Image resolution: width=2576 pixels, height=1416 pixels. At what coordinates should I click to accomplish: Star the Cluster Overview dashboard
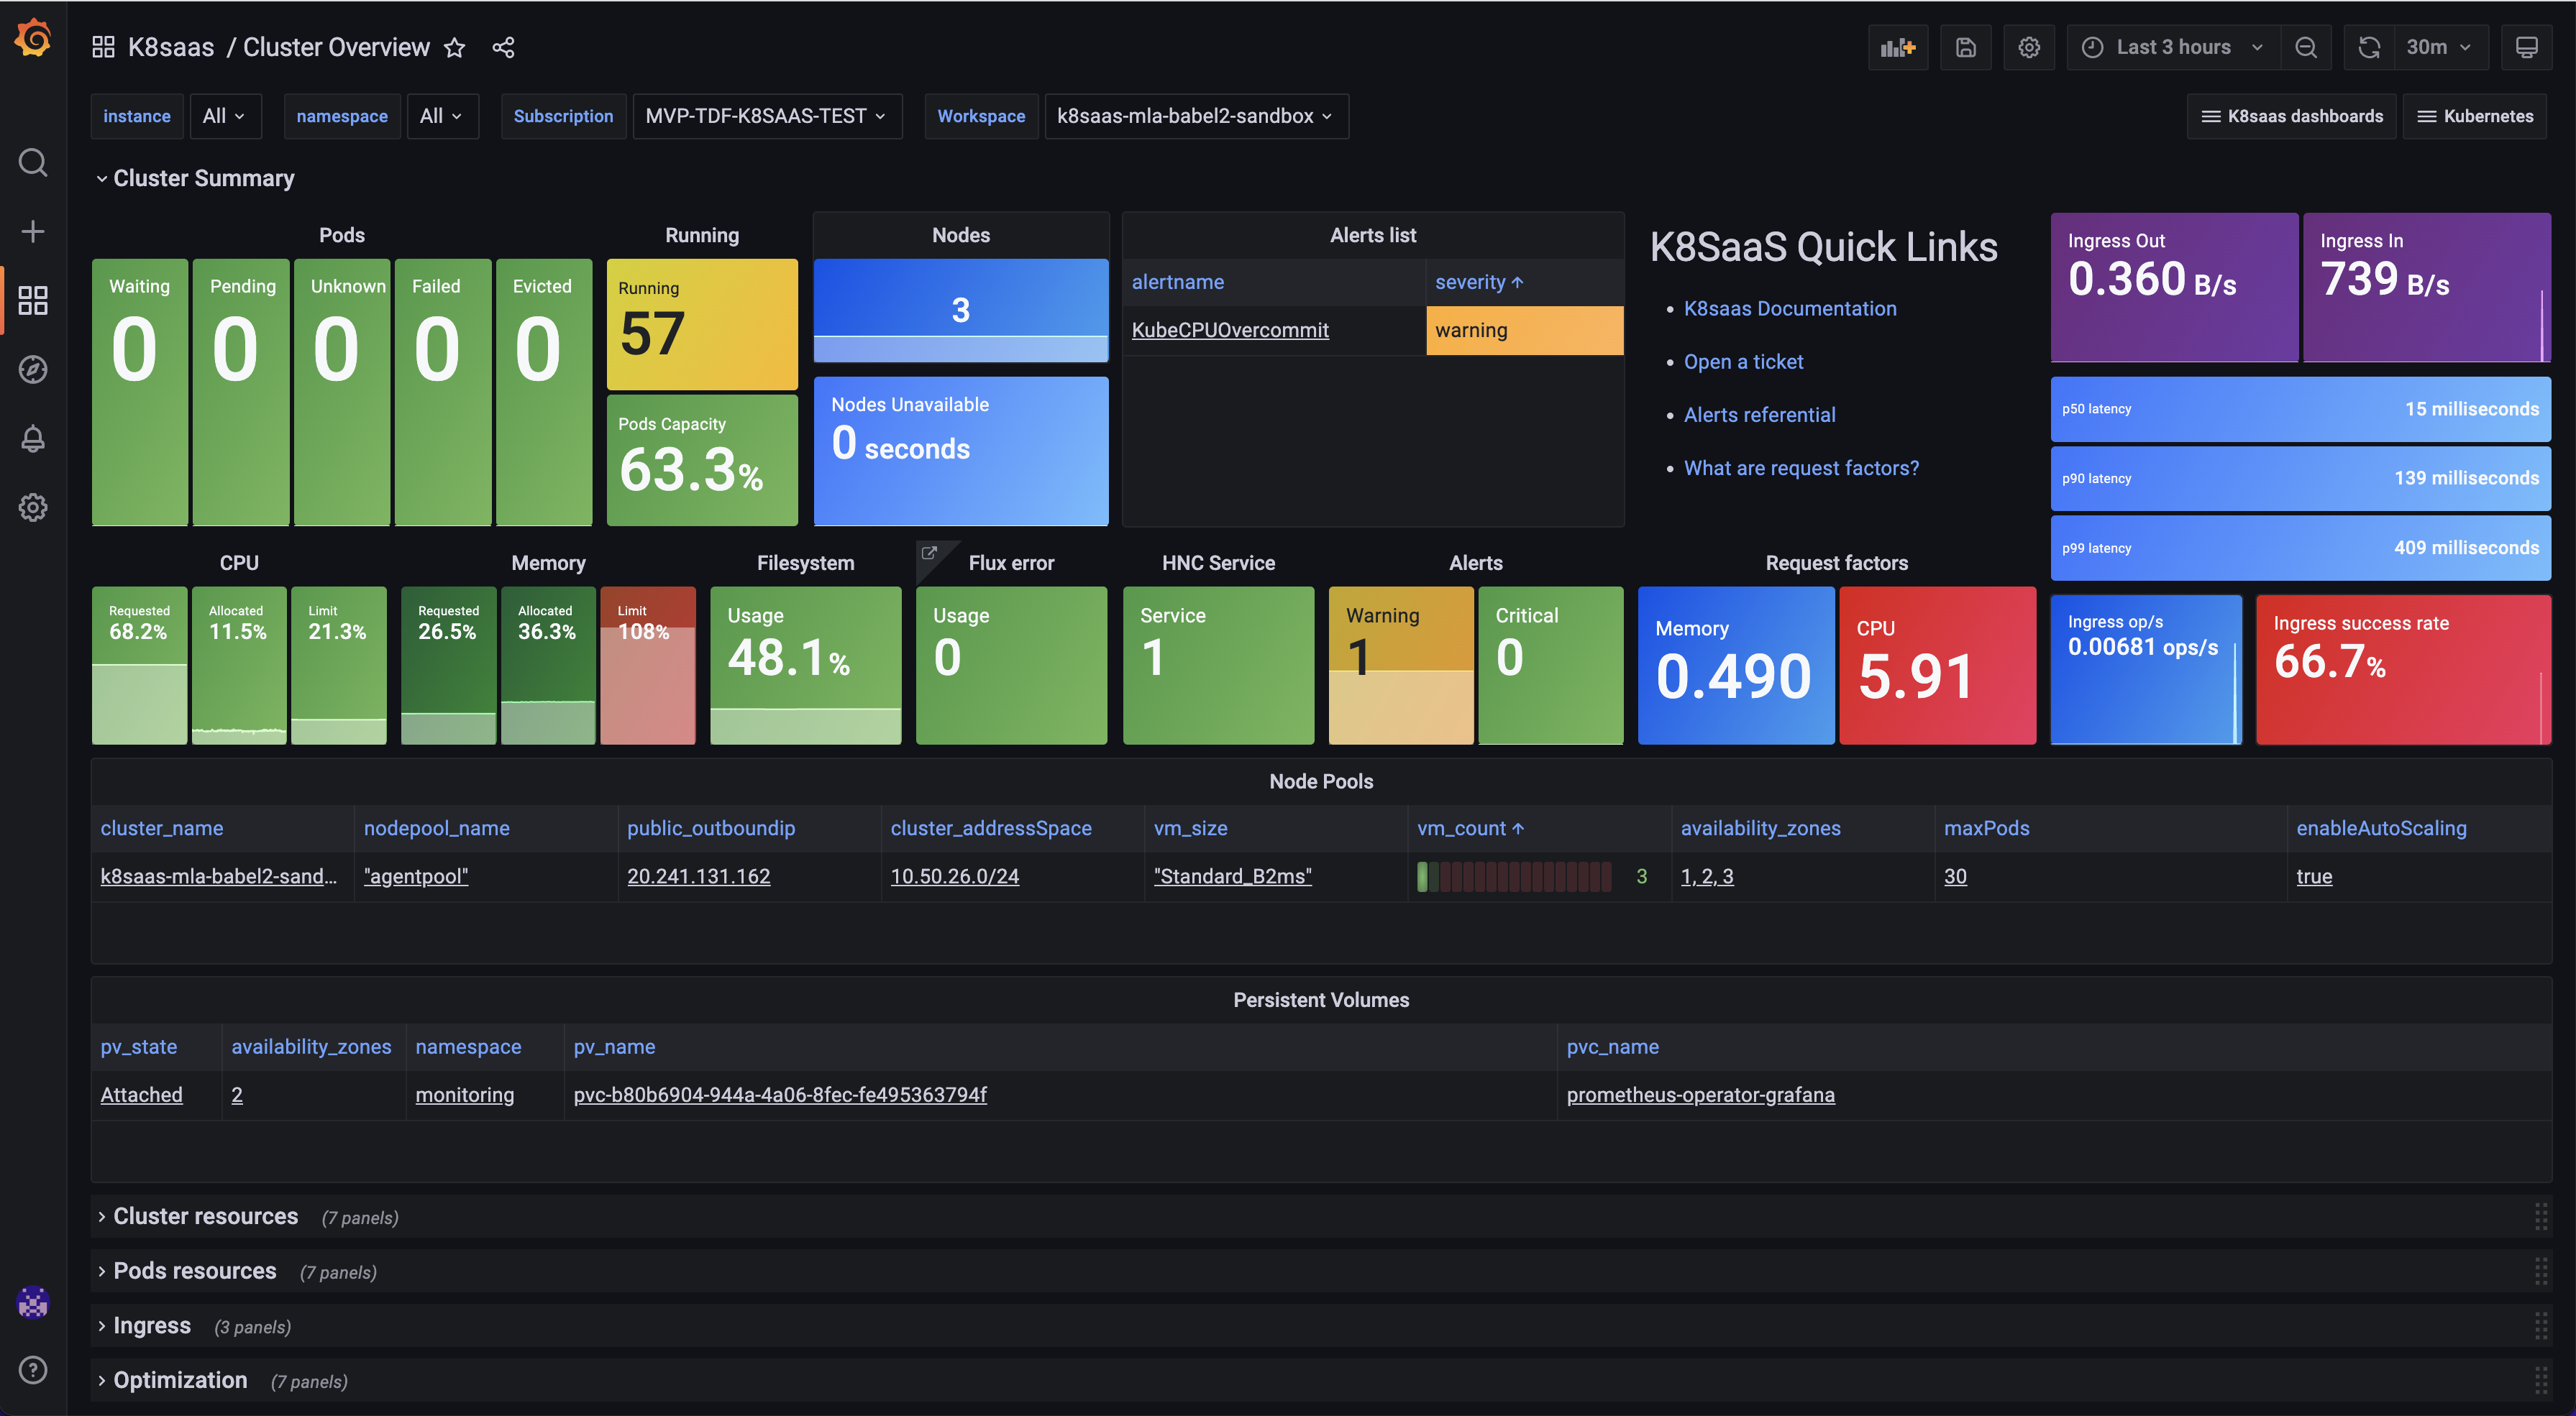point(455,47)
